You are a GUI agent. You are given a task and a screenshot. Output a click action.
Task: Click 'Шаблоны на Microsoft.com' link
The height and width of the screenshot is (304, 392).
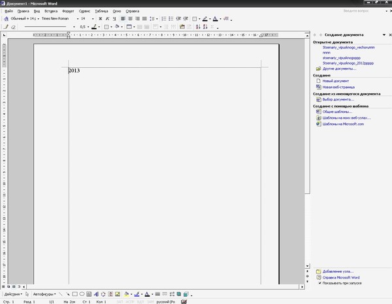click(x=343, y=124)
